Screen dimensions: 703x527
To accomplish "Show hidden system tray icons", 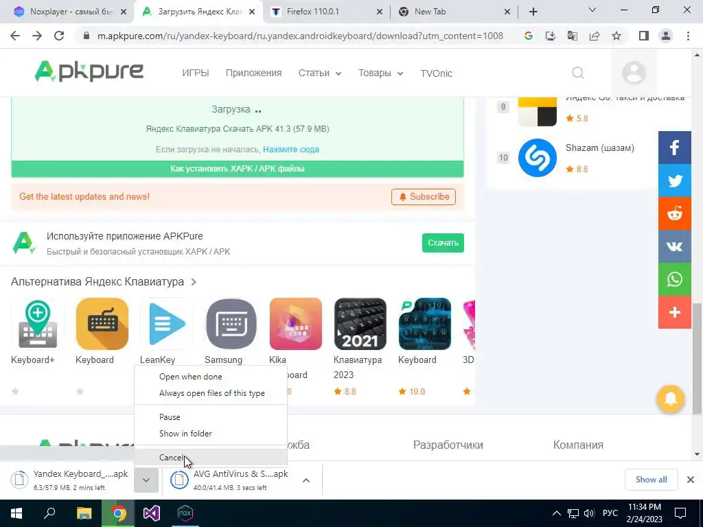I will pos(556,513).
